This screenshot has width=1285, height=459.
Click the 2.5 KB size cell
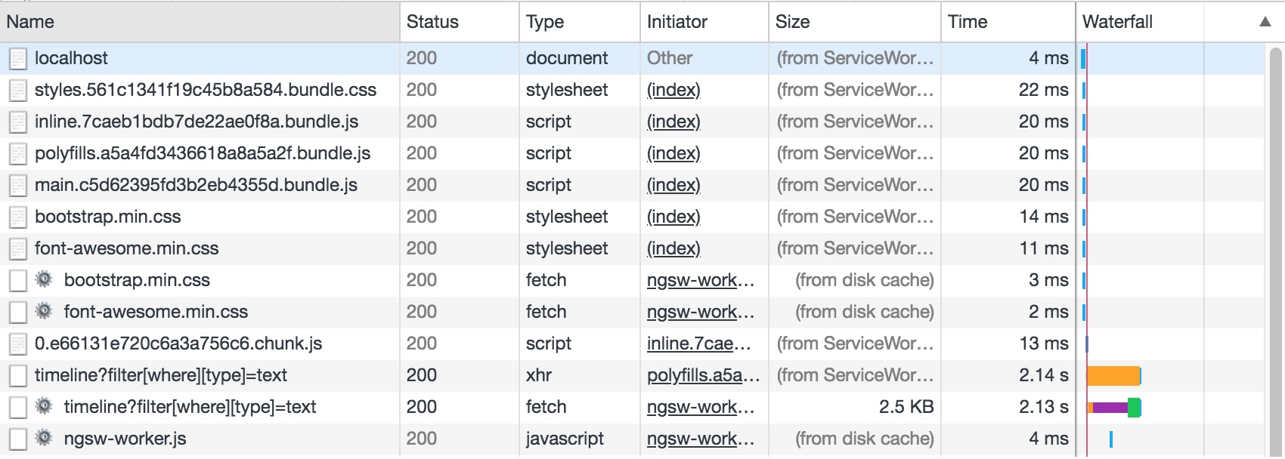[906, 407]
